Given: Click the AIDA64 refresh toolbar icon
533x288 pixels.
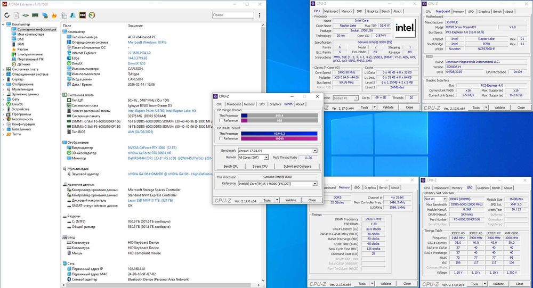Looking at the screenshot, I should tap(7, 15).
